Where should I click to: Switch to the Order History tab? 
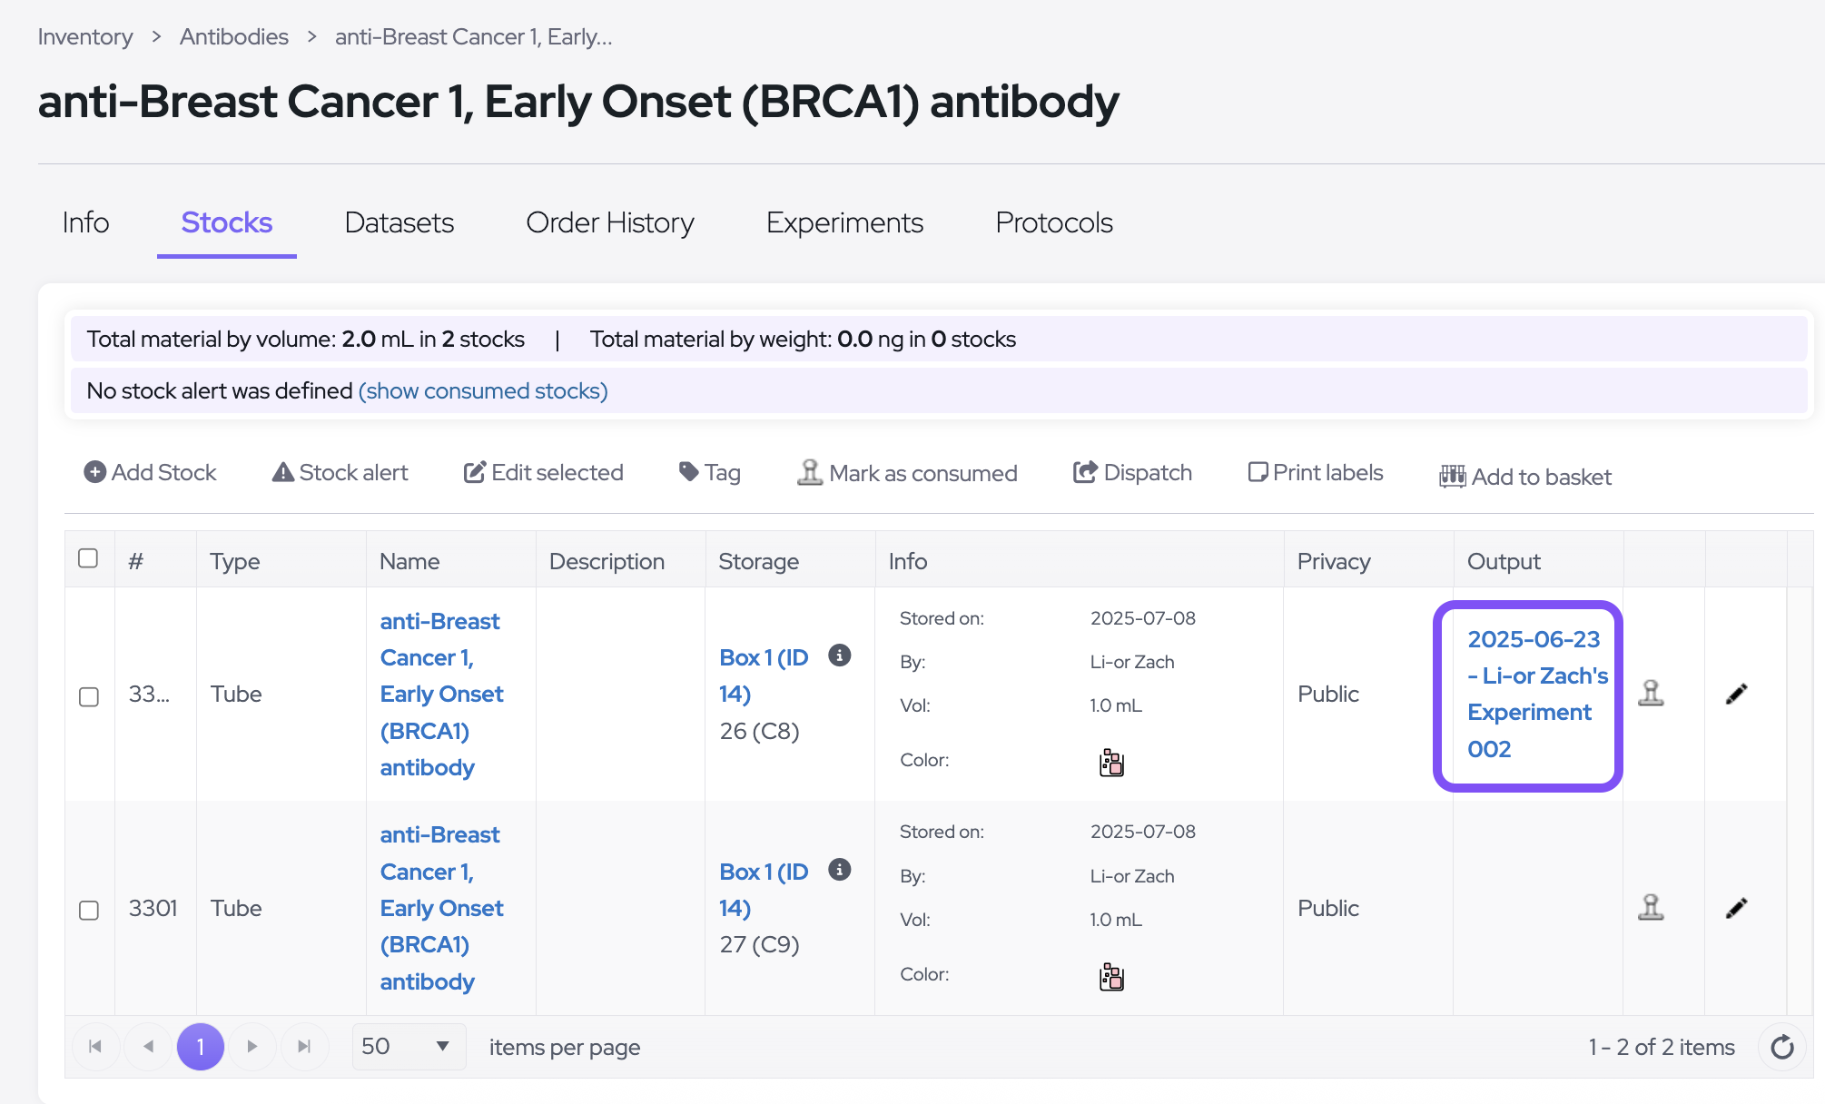[609, 222]
